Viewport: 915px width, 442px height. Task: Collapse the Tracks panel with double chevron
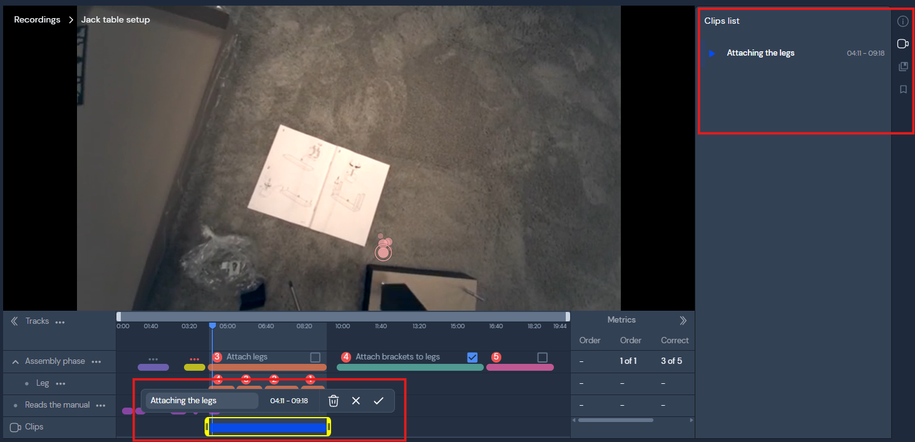pyautogui.click(x=14, y=320)
